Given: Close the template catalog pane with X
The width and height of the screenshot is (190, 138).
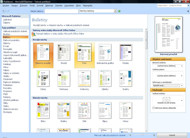Looking at the screenshot, I should point(188,11).
